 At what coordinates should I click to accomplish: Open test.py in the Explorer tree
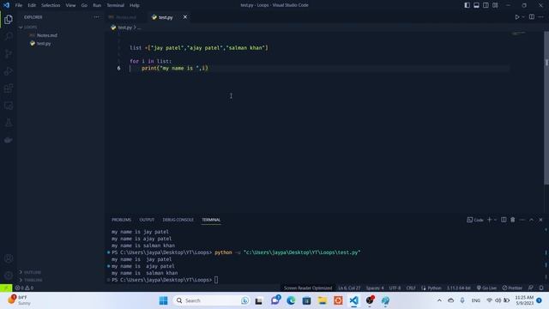coord(44,44)
